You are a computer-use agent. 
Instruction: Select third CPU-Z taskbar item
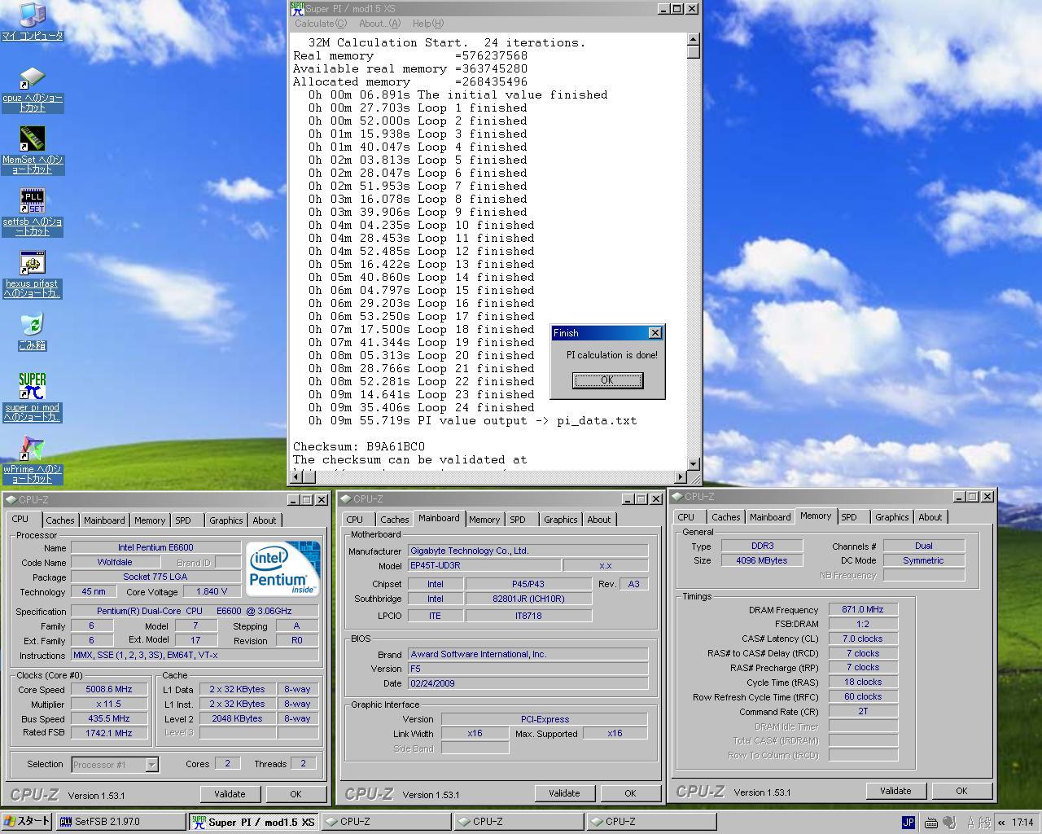(x=650, y=822)
